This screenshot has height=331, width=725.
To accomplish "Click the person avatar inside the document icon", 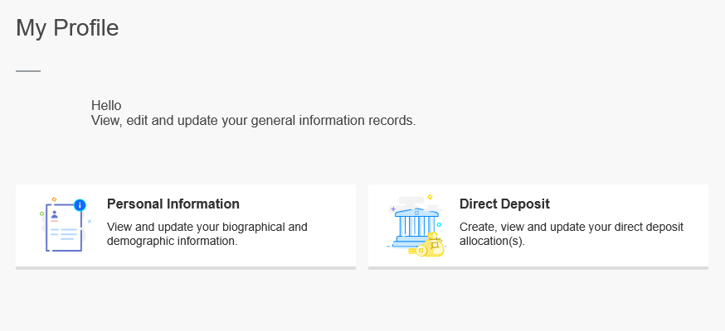I will 55,215.
